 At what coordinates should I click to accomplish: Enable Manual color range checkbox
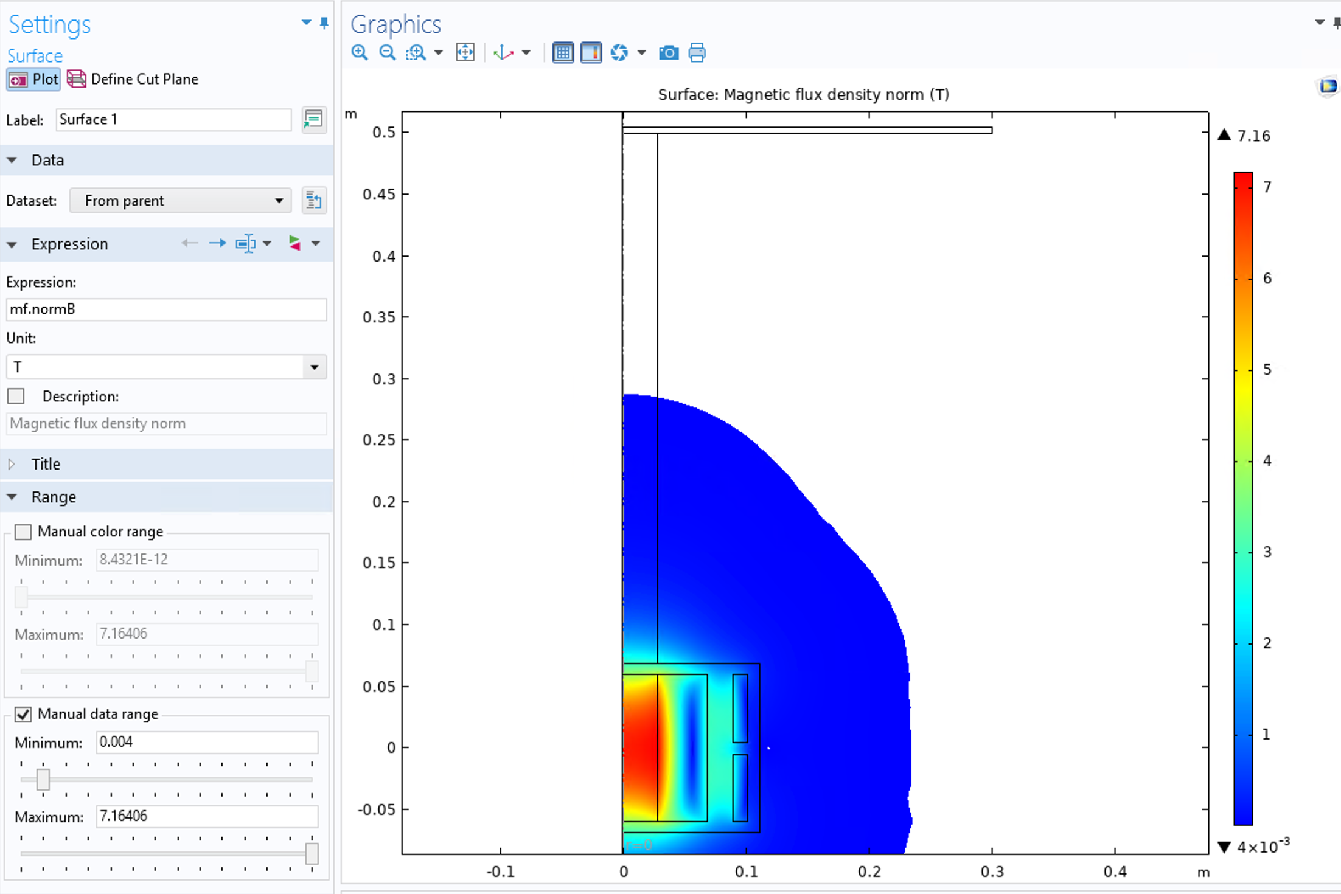point(23,532)
